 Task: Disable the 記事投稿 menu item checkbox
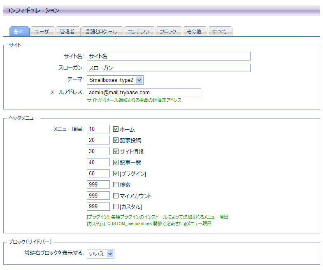coord(116,140)
